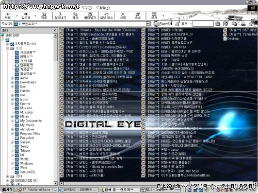Viewport: 258px width, 193px height.
Task: Select the My Music folder
Action: (x=27, y=125)
